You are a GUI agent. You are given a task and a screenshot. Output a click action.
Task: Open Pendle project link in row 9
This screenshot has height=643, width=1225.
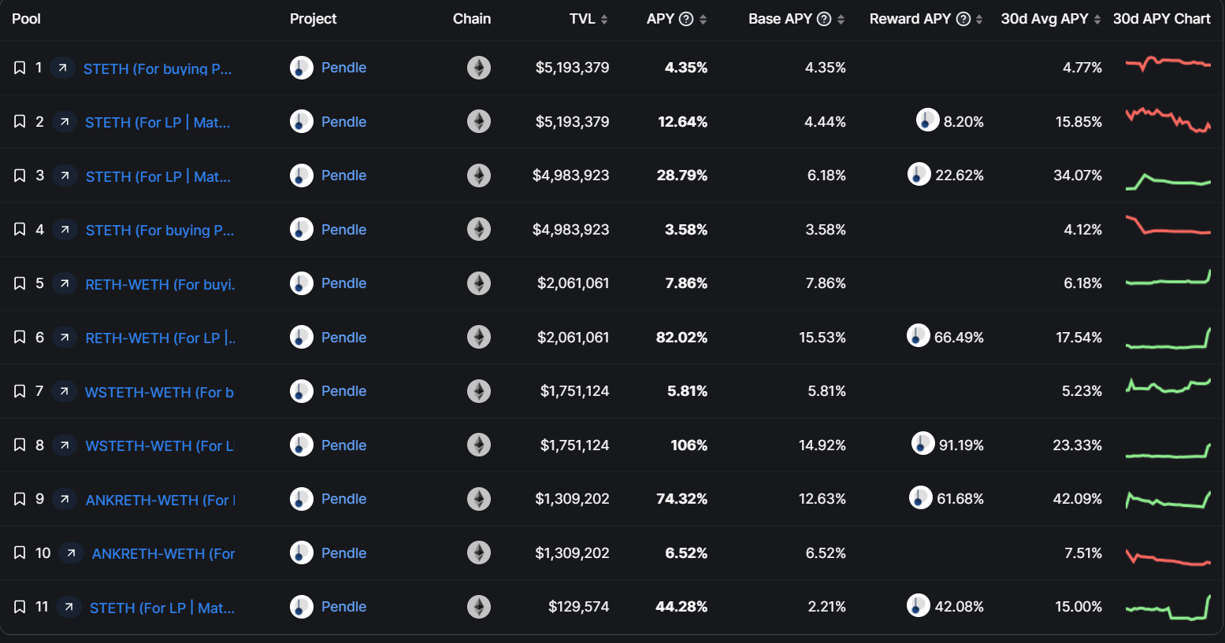tap(343, 498)
